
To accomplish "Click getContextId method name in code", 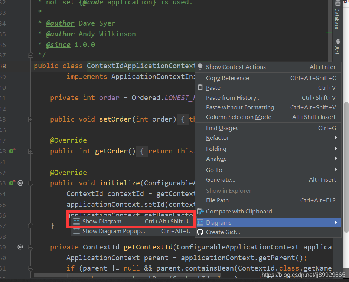I will click(x=148, y=247).
